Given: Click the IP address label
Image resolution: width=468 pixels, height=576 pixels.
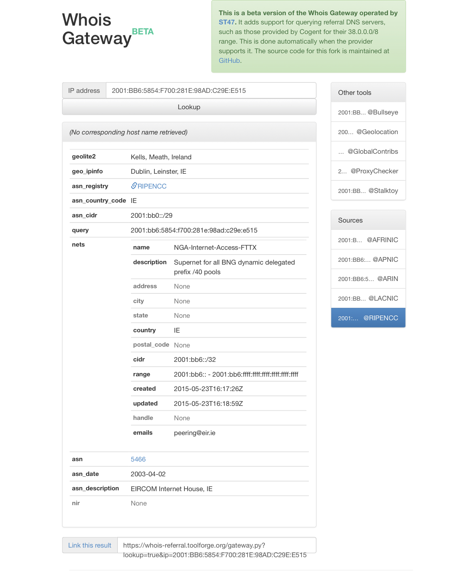Looking at the screenshot, I should coord(84,90).
